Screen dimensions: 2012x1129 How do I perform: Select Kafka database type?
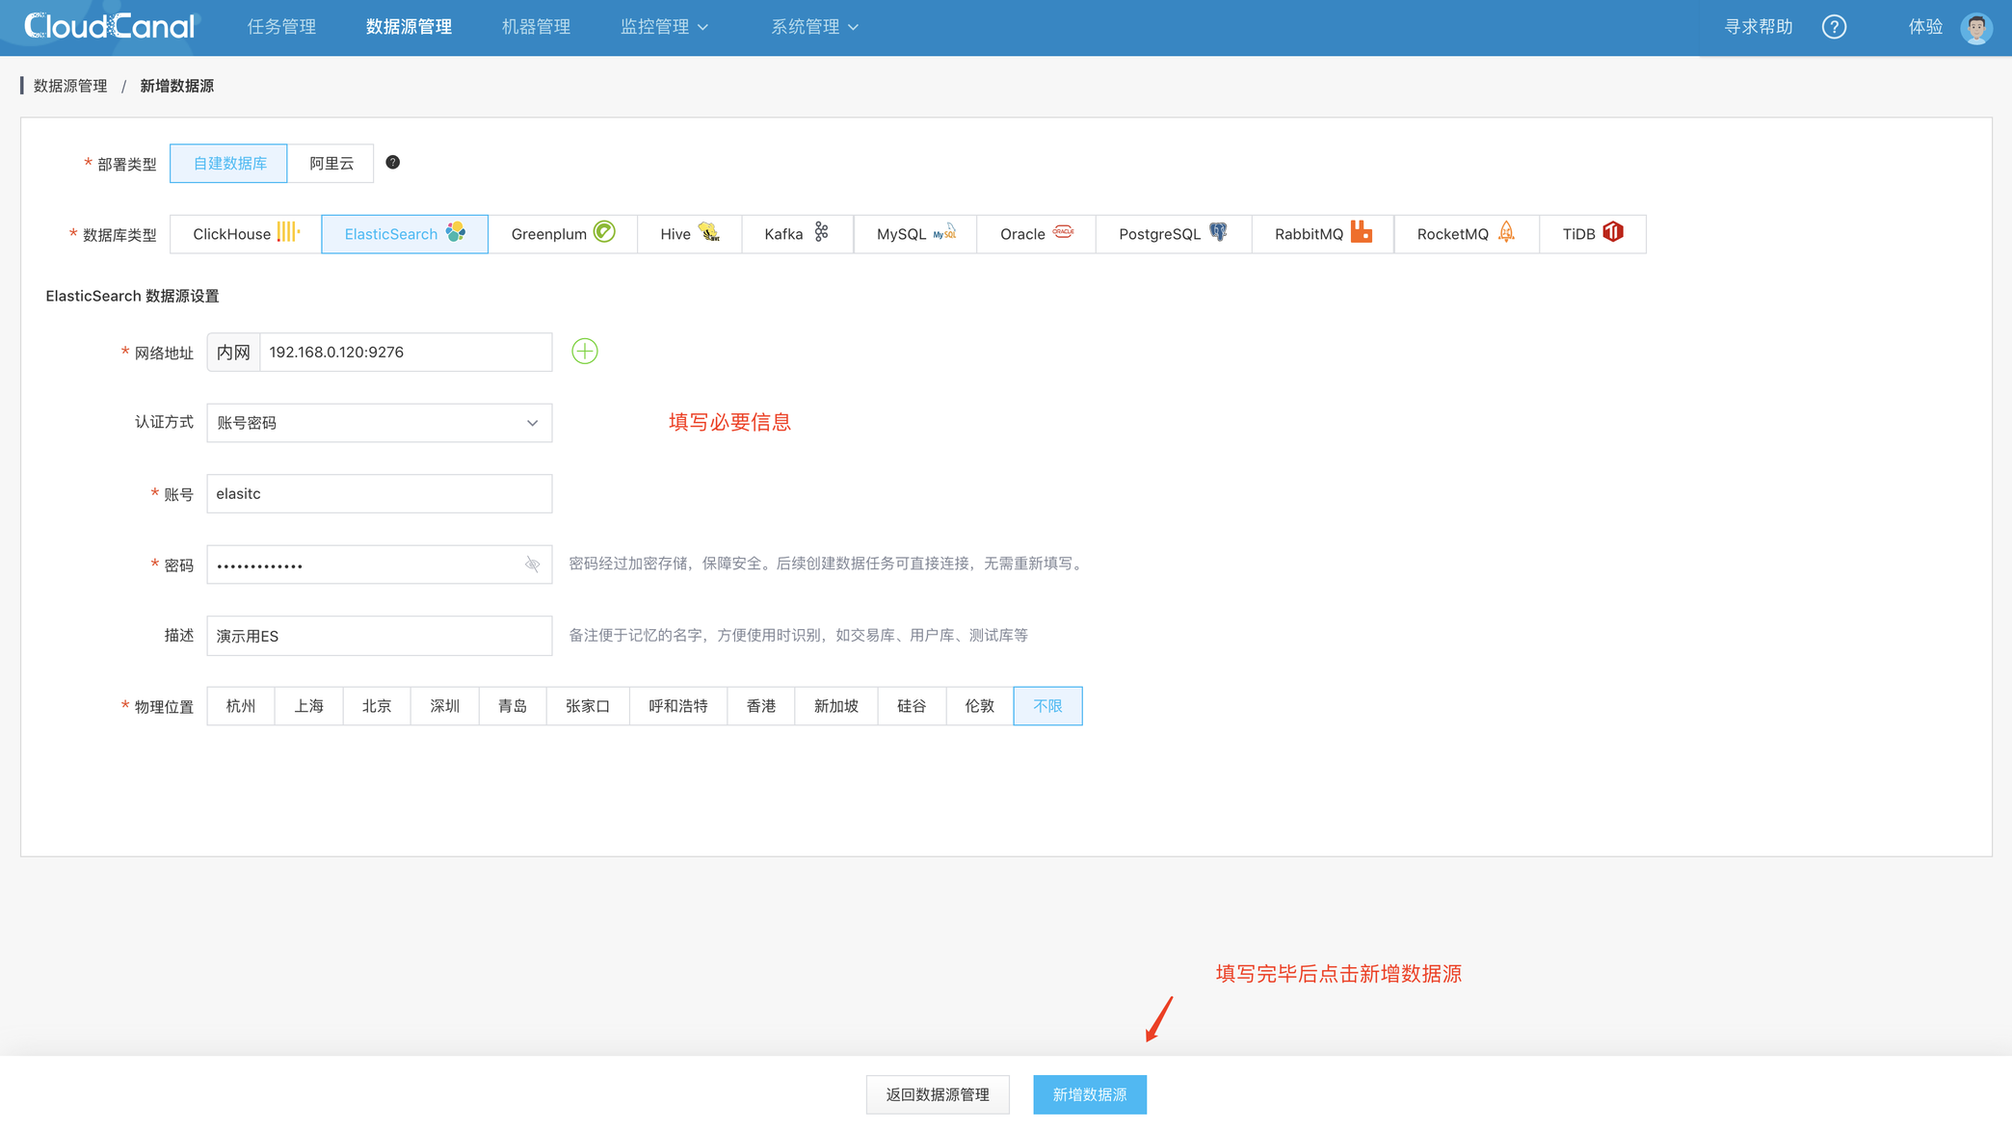pos(796,234)
